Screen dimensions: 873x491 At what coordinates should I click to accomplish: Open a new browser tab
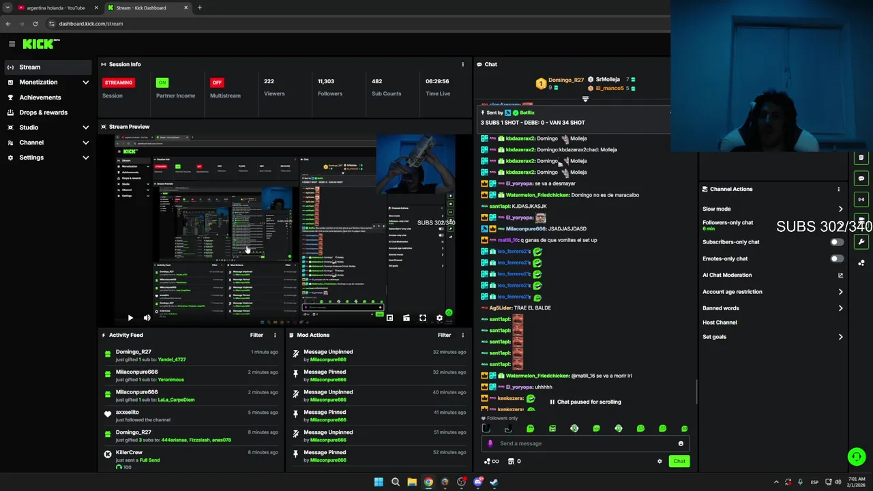click(x=199, y=8)
